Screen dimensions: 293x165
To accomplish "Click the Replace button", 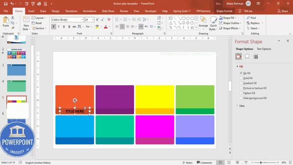I will tap(253, 23).
